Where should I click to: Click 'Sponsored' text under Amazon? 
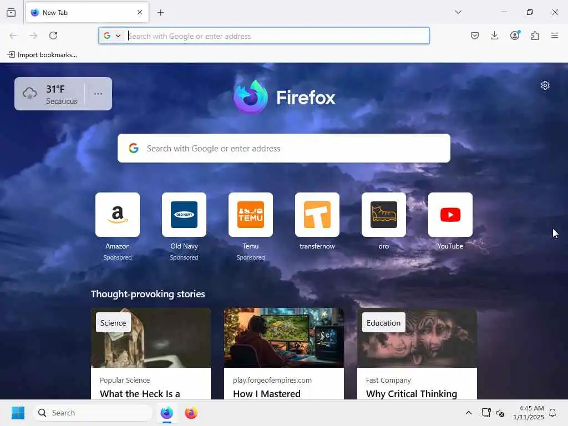click(118, 257)
